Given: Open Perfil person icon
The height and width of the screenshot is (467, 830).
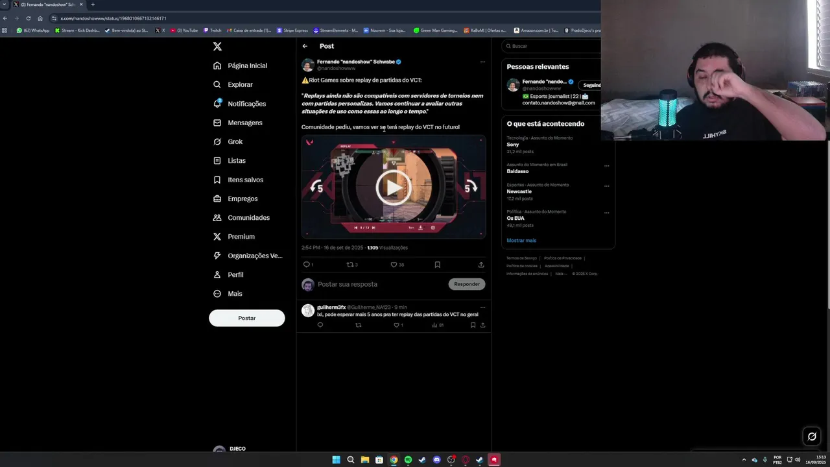Looking at the screenshot, I should (217, 274).
